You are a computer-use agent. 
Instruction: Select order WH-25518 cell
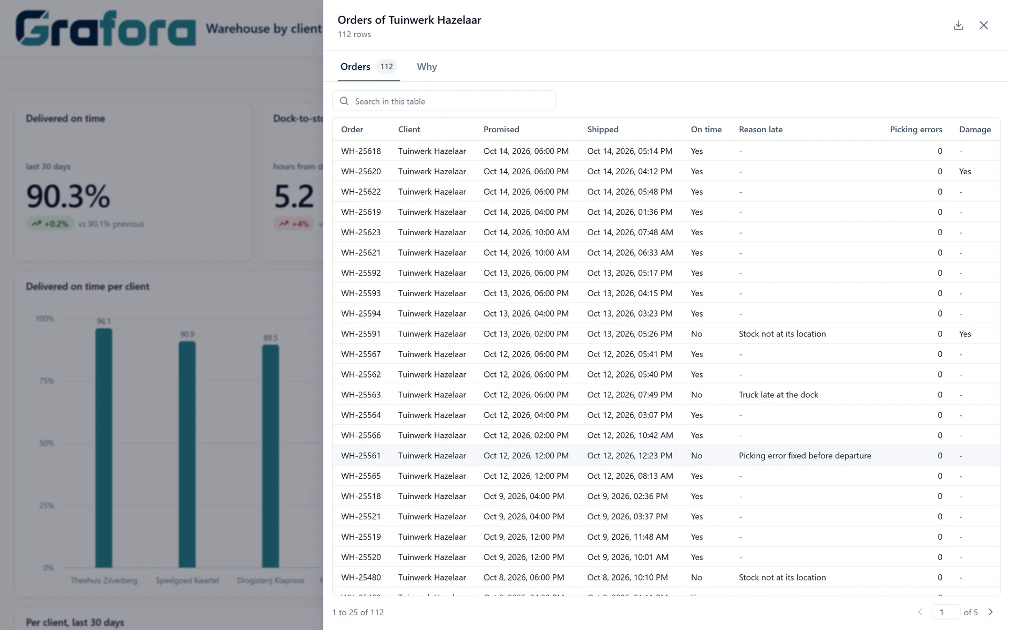click(x=361, y=496)
